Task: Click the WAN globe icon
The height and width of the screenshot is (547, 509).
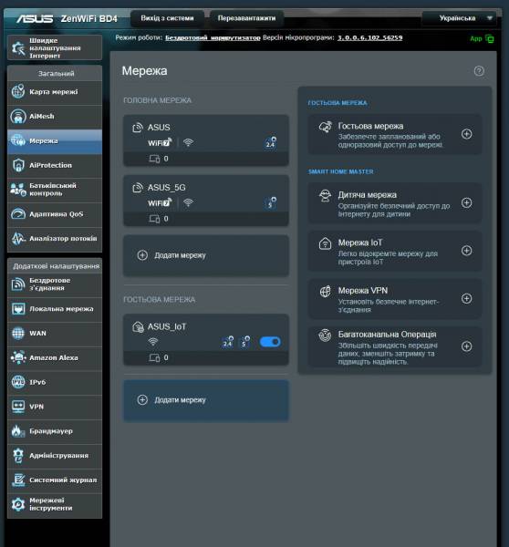Action: (18, 333)
